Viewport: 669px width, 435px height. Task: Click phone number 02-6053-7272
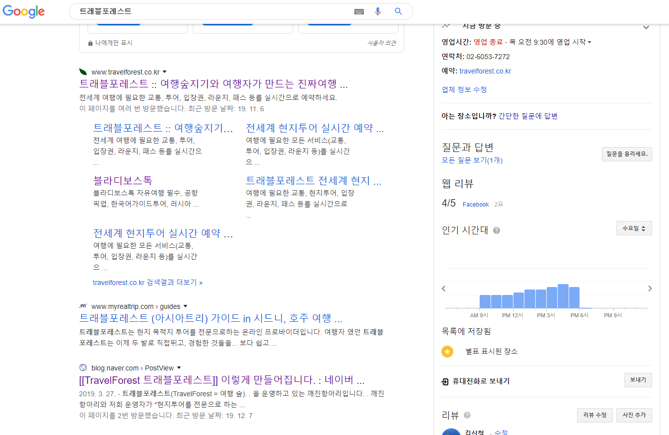tap(488, 57)
